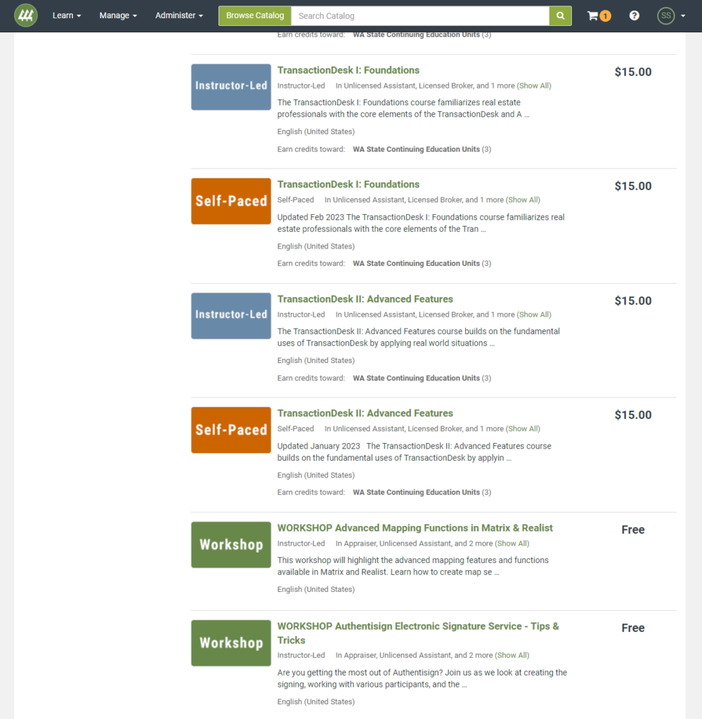Open the shopping cart icon
Image resolution: width=702 pixels, height=719 pixels.
pyautogui.click(x=594, y=15)
